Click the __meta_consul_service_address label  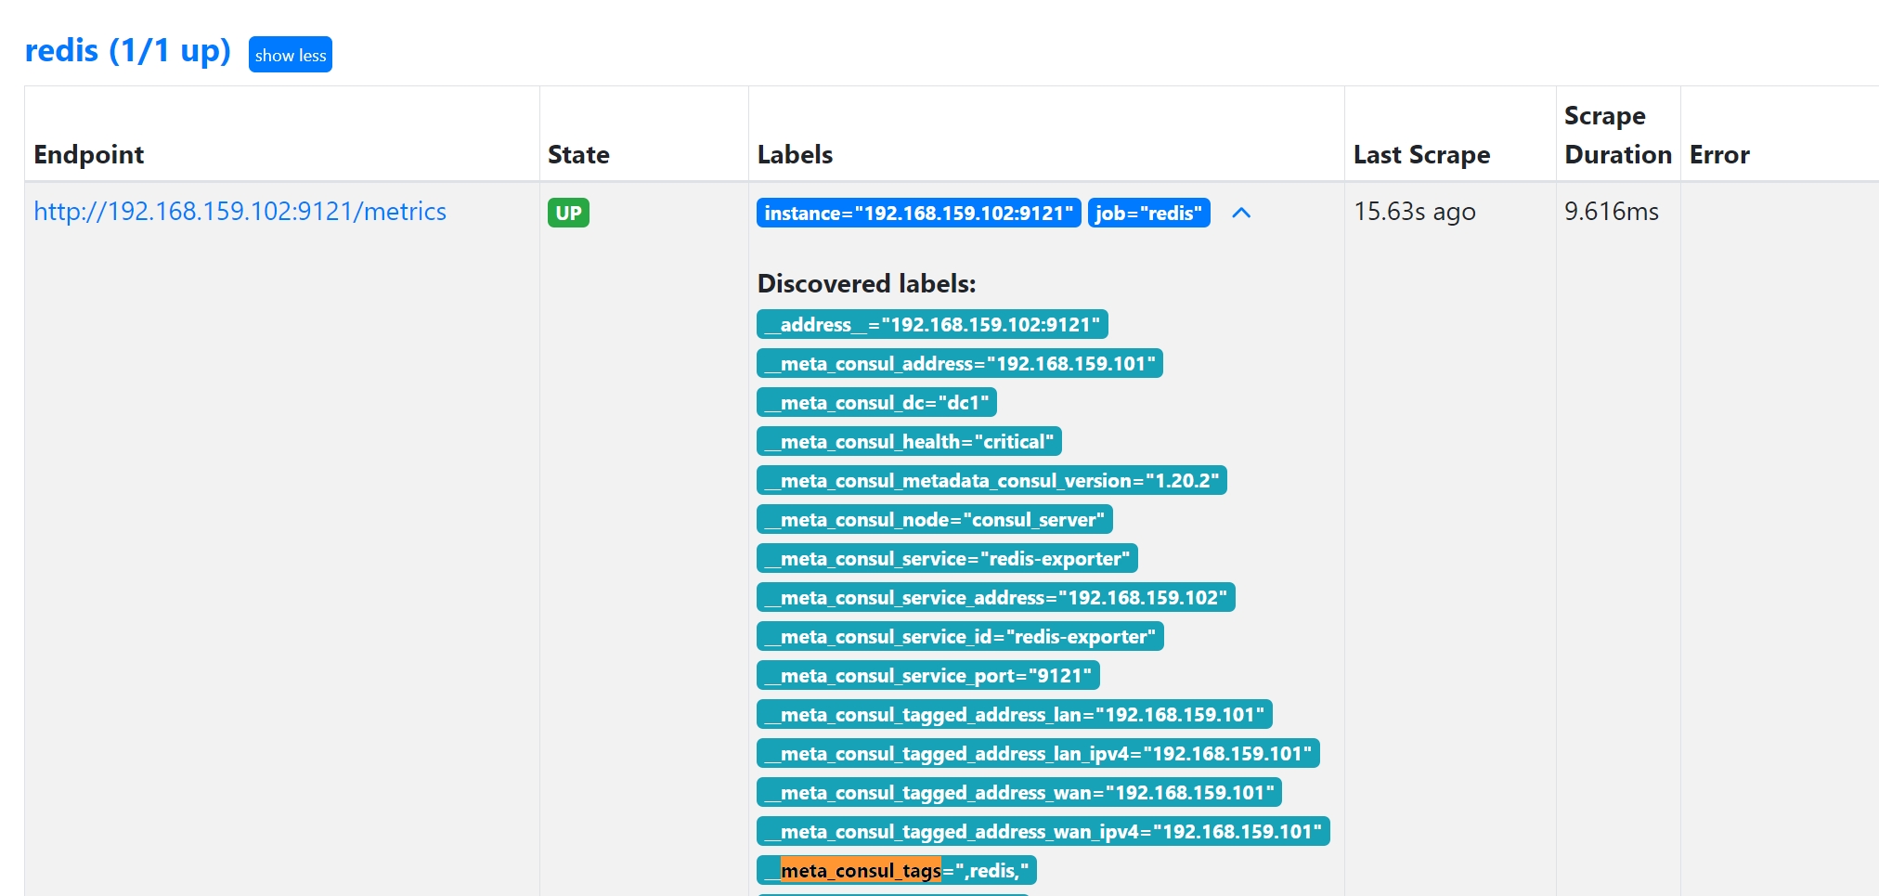(996, 597)
